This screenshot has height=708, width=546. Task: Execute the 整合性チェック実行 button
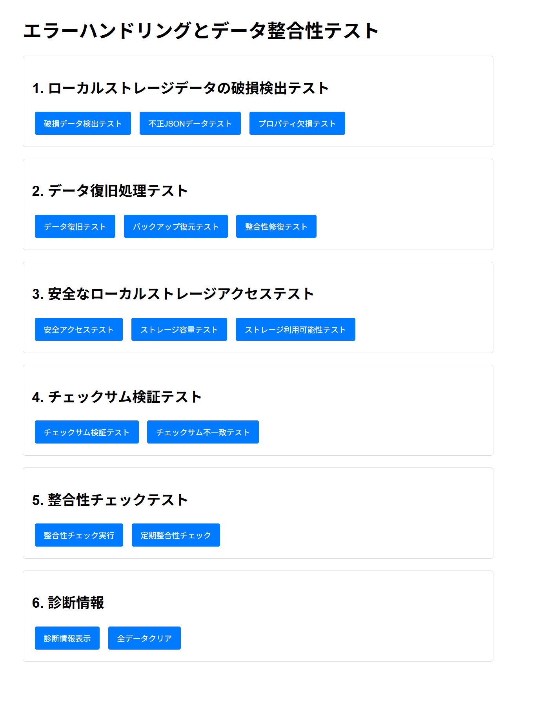79,535
